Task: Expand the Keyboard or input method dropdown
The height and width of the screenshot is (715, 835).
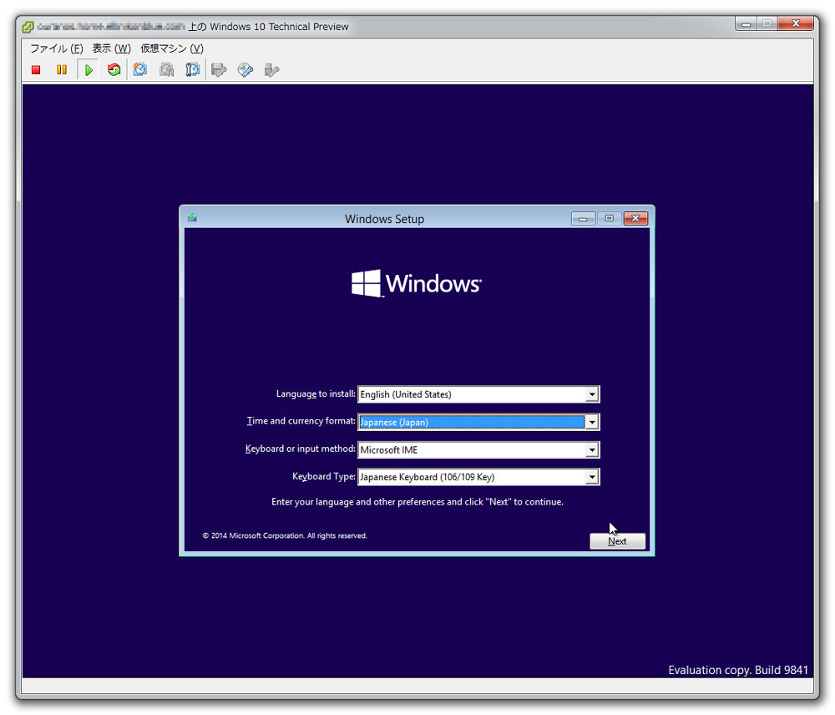Action: click(592, 449)
